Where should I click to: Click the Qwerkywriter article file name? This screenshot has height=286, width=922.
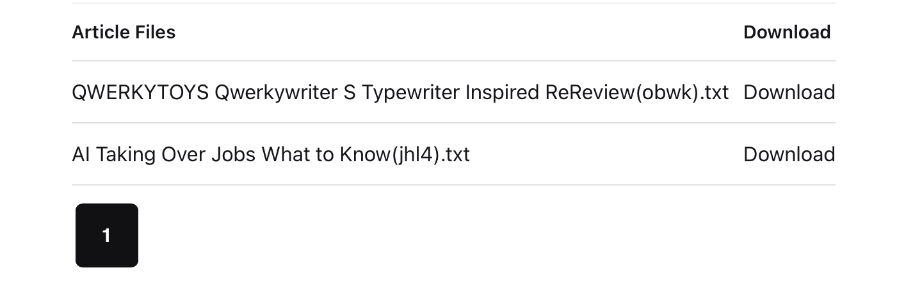pyautogui.click(x=400, y=93)
